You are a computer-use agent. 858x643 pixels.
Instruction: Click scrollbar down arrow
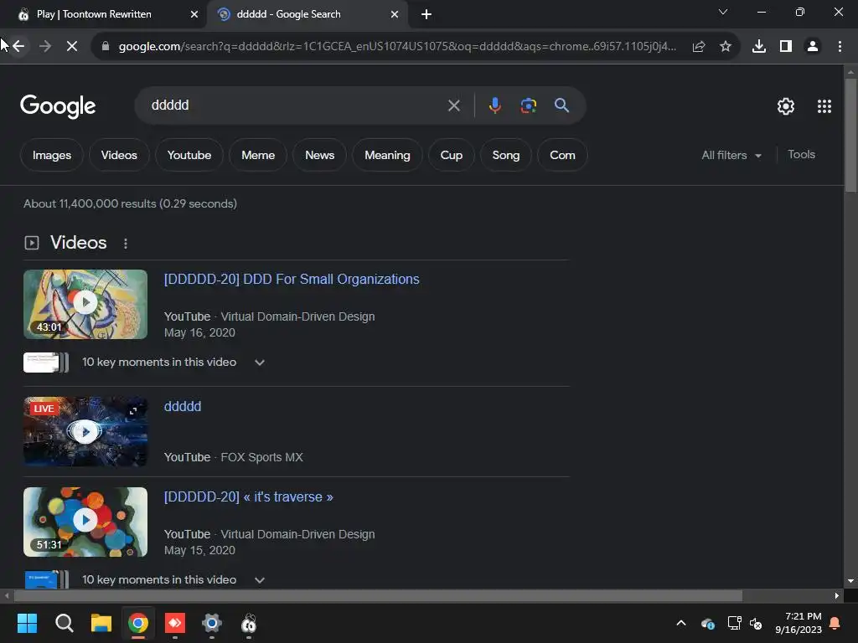coord(850,581)
